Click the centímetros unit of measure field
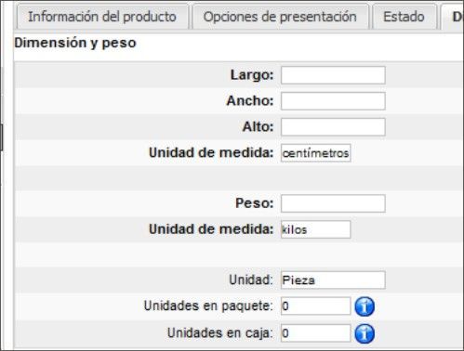The width and height of the screenshot is (464, 351). tap(316, 153)
